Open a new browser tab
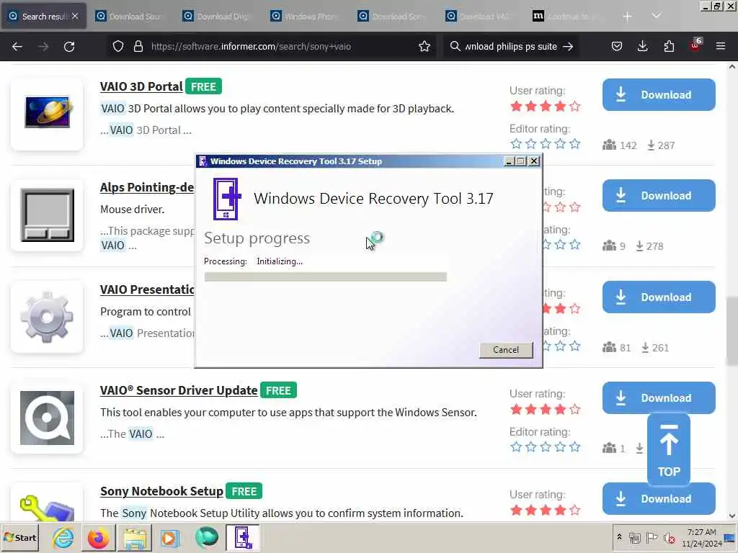 click(627, 17)
